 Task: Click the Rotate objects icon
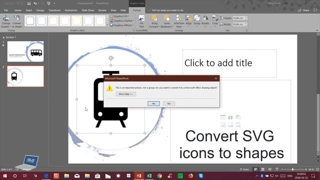[x=205, y=21]
